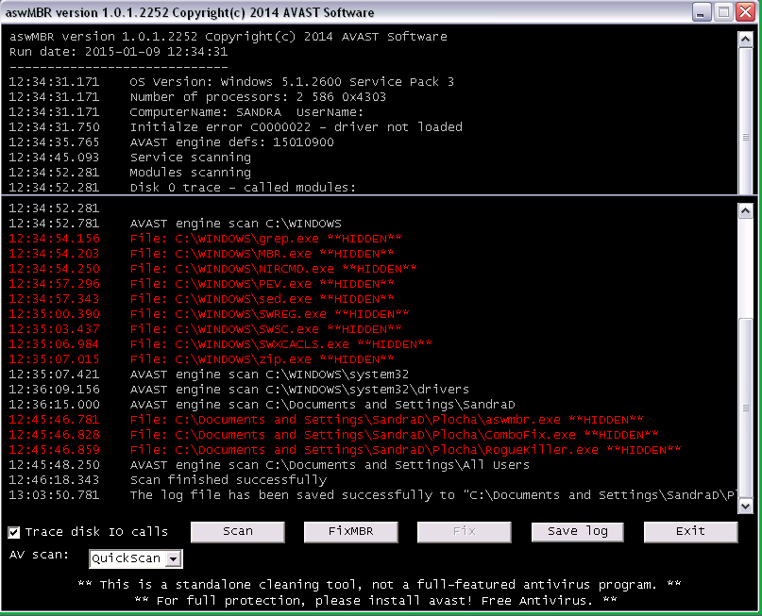
Task: Click the window title bar text
Action: click(x=190, y=12)
